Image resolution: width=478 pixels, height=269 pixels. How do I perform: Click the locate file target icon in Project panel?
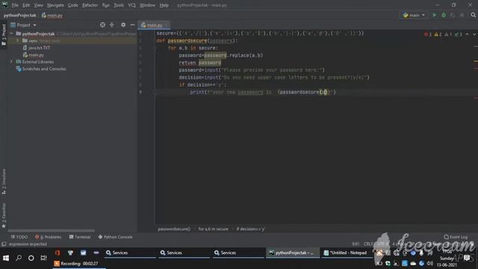pyautogui.click(x=102, y=25)
